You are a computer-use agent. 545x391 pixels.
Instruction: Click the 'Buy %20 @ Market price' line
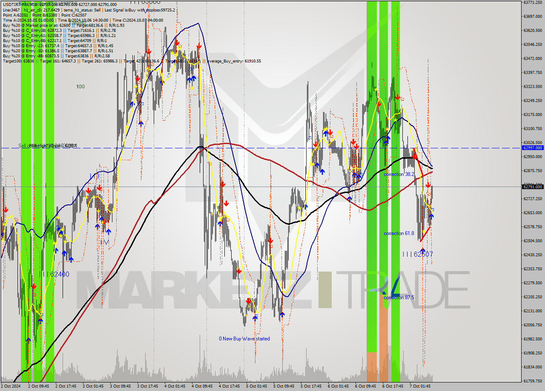[63, 25]
